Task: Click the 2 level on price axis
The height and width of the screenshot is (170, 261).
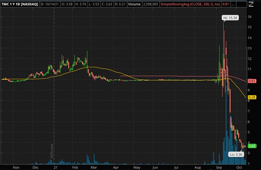Action: pyautogui.click(x=249, y=164)
